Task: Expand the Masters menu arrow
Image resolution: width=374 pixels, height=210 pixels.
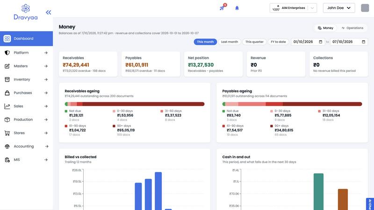Action: pyautogui.click(x=46, y=66)
